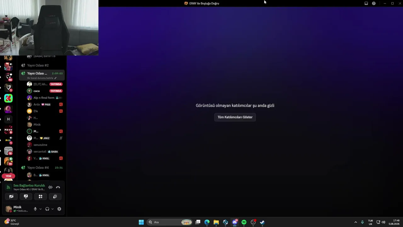Image resolution: width=403 pixels, height=227 pixels.
Task: Select user B... with KNGL tag
Action: 45,175
